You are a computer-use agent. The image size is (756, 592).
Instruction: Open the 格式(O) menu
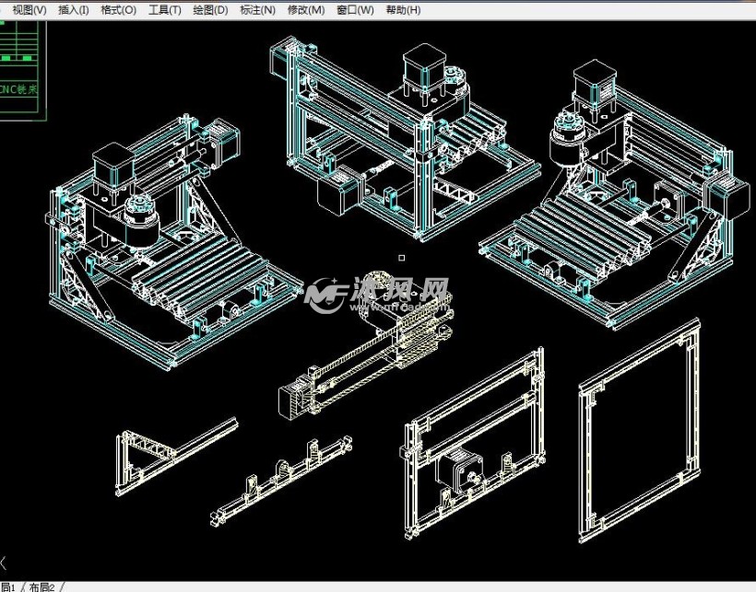pyautogui.click(x=118, y=10)
